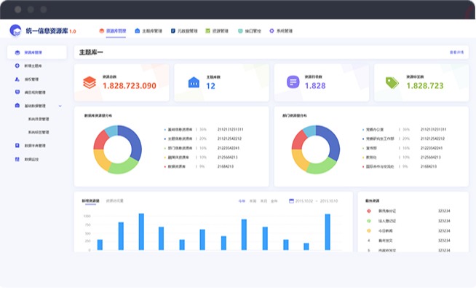Viewport: 476px width, 288px height.
Task: Open the orange 资源库管控 nav icon
Action: tap(102, 31)
